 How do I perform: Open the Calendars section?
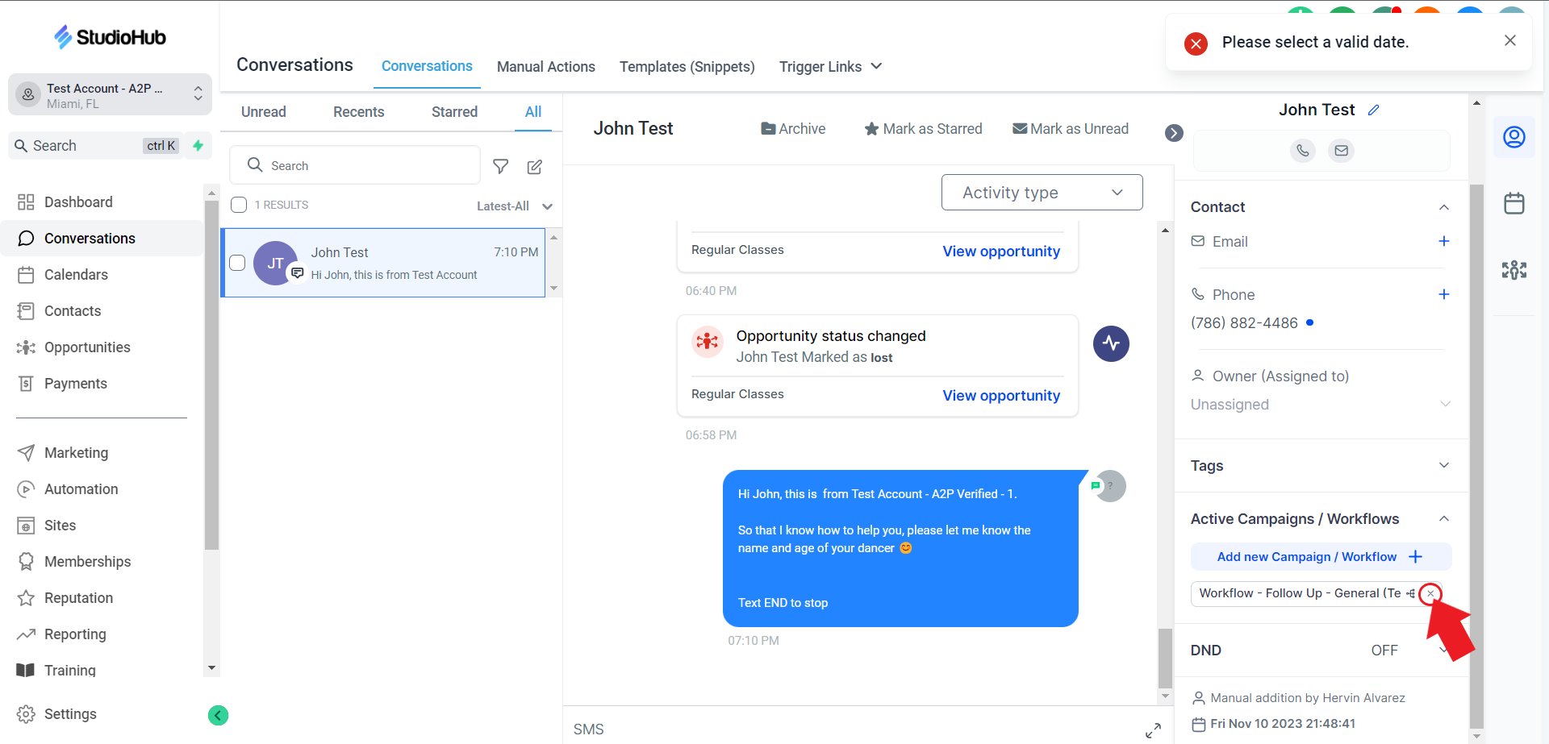click(76, 275)
